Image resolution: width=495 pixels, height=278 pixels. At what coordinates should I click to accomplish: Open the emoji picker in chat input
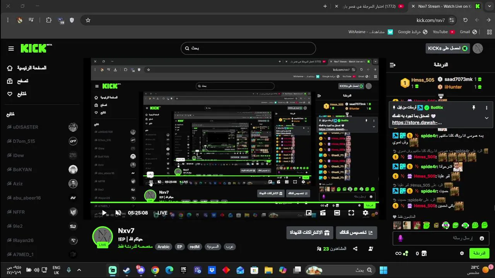coord(482,238)
